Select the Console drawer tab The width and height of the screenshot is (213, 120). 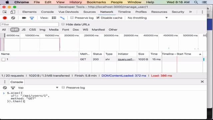[x=17, y=82]
